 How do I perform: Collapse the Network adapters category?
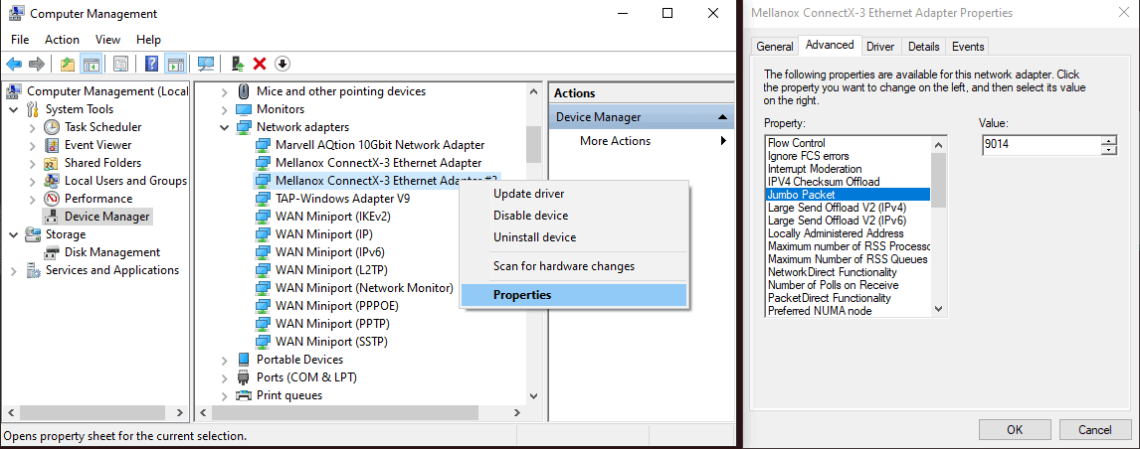pyautogui.click(x=225, y=127)
